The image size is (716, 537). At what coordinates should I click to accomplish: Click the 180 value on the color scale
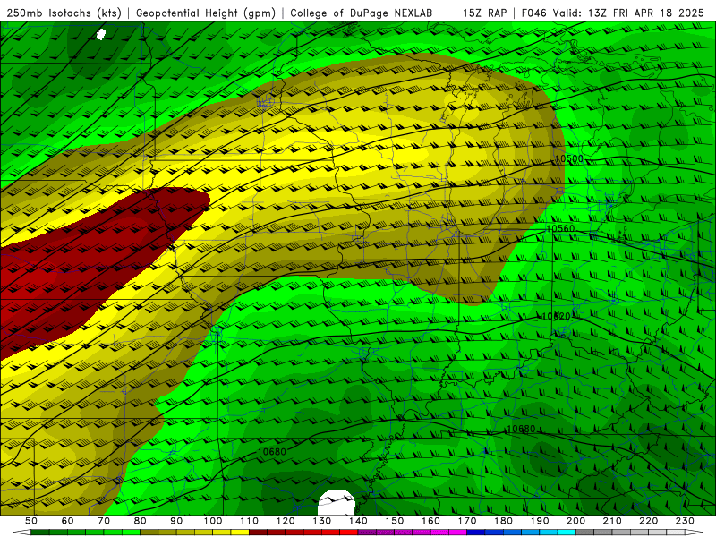(503, 521)
